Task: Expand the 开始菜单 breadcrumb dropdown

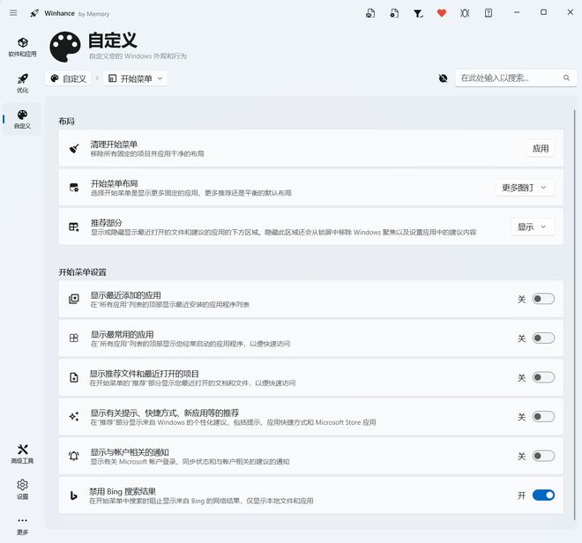Action: click(136, 78)
